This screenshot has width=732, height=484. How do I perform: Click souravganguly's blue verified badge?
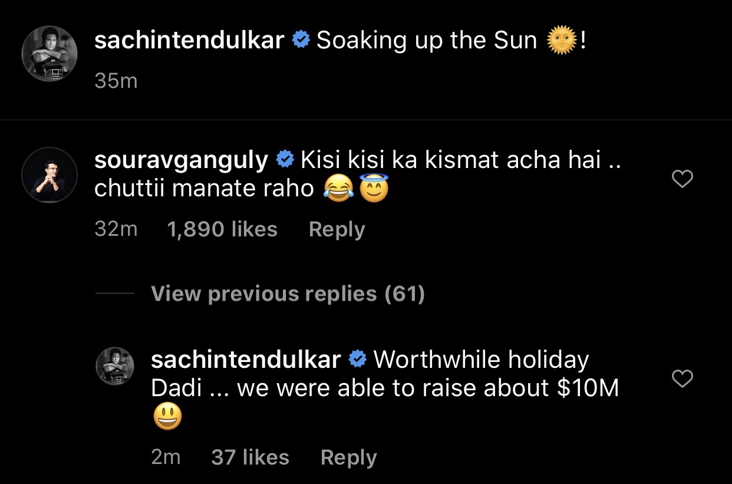[x=286, y=160]
